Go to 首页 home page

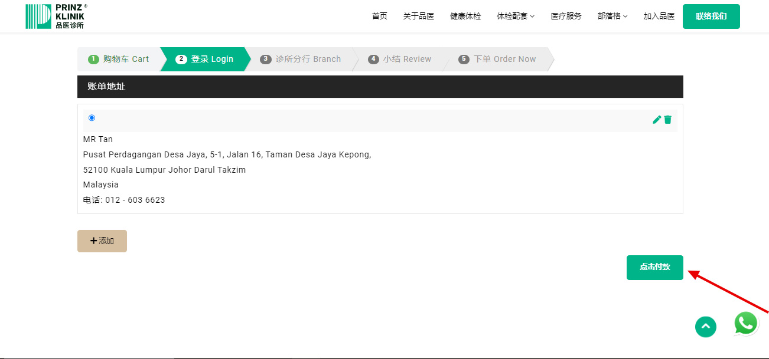click(x=379, y=17)
